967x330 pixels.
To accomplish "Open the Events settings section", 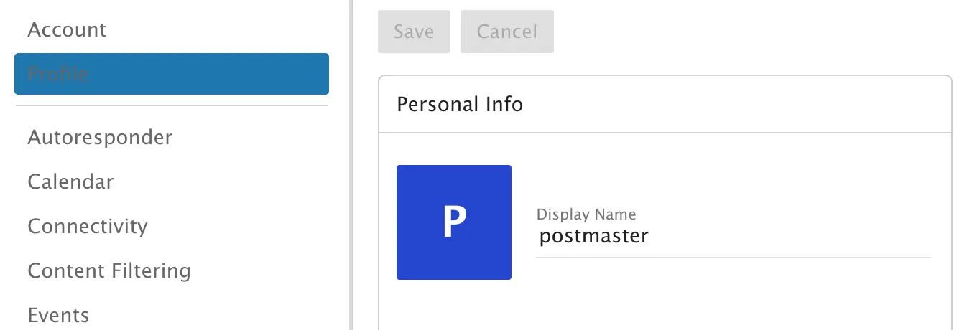I will point(58,315).
